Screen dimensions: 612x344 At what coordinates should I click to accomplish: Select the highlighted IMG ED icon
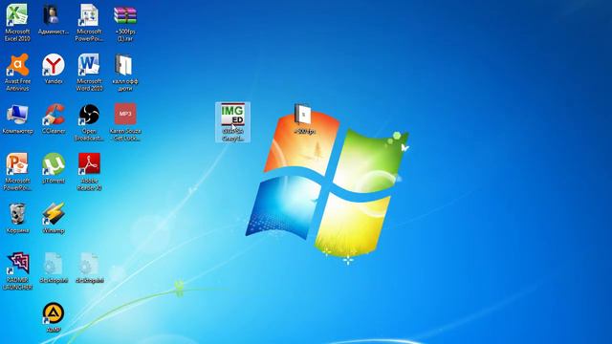pyautogui.click(x=232, y=122)
